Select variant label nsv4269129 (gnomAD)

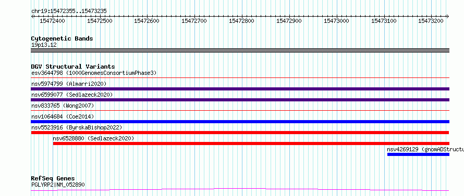pos(425,149)
